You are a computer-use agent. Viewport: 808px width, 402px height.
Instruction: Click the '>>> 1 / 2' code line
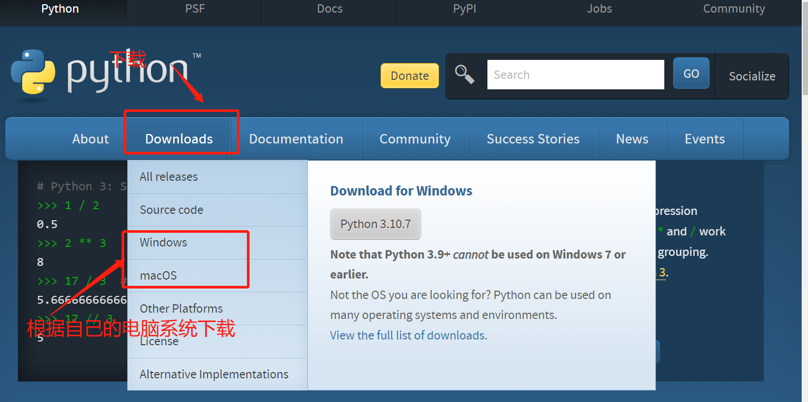pos(68,205)
